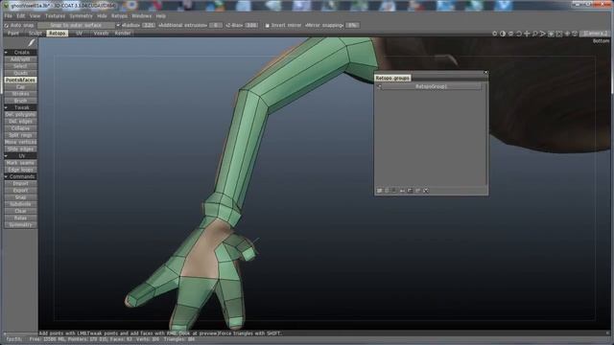Collapse the Commands section arrow
The image size is (614, 345).
[6, 176]
